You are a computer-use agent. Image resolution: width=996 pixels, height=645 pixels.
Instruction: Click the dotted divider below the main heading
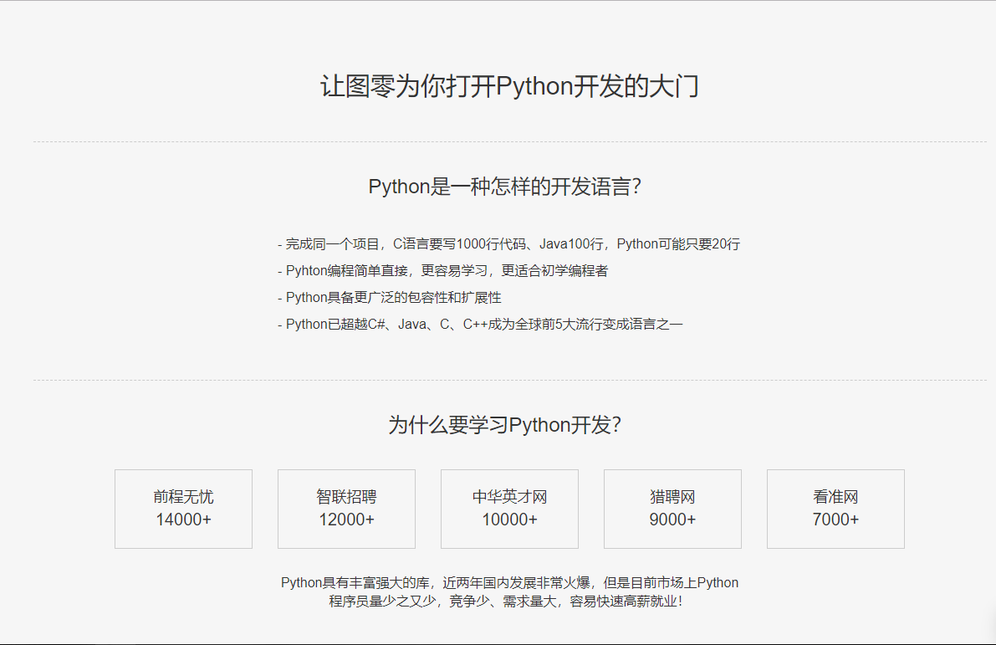[498, 142]
